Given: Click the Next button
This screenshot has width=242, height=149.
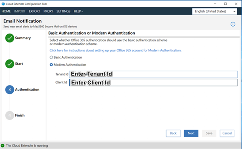Looking at the screenshot, I should tap(191, 133).
